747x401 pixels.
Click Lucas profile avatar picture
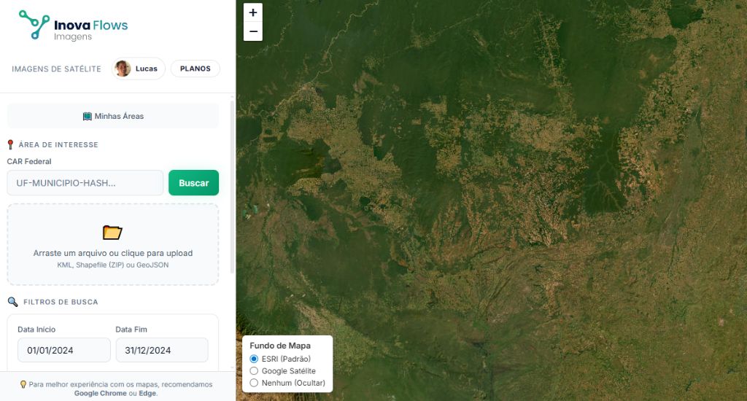123,69
